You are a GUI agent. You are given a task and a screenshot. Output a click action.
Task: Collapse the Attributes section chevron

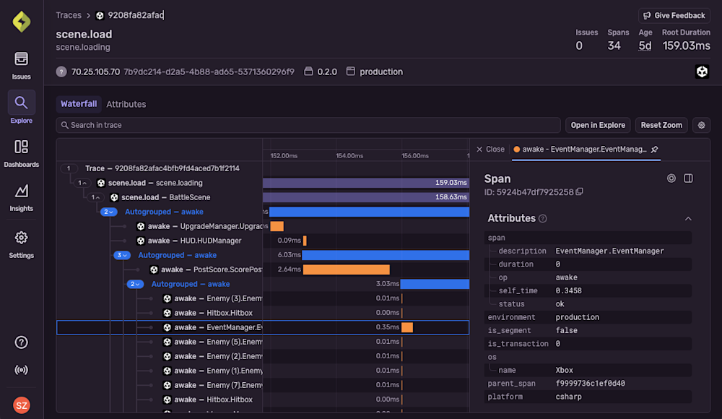coord(688,219)
